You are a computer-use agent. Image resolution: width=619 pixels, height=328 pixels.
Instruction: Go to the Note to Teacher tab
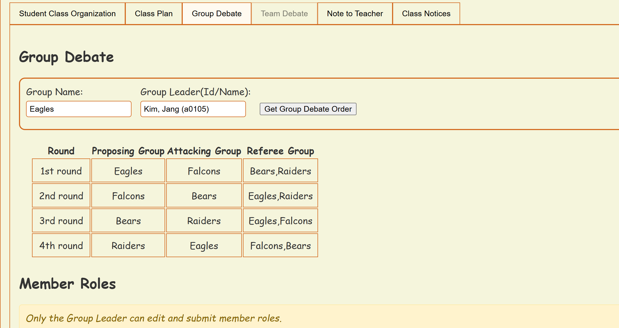(x=355, y=14)
